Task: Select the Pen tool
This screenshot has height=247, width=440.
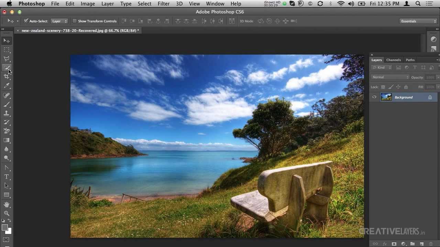Action: (7, 168)
